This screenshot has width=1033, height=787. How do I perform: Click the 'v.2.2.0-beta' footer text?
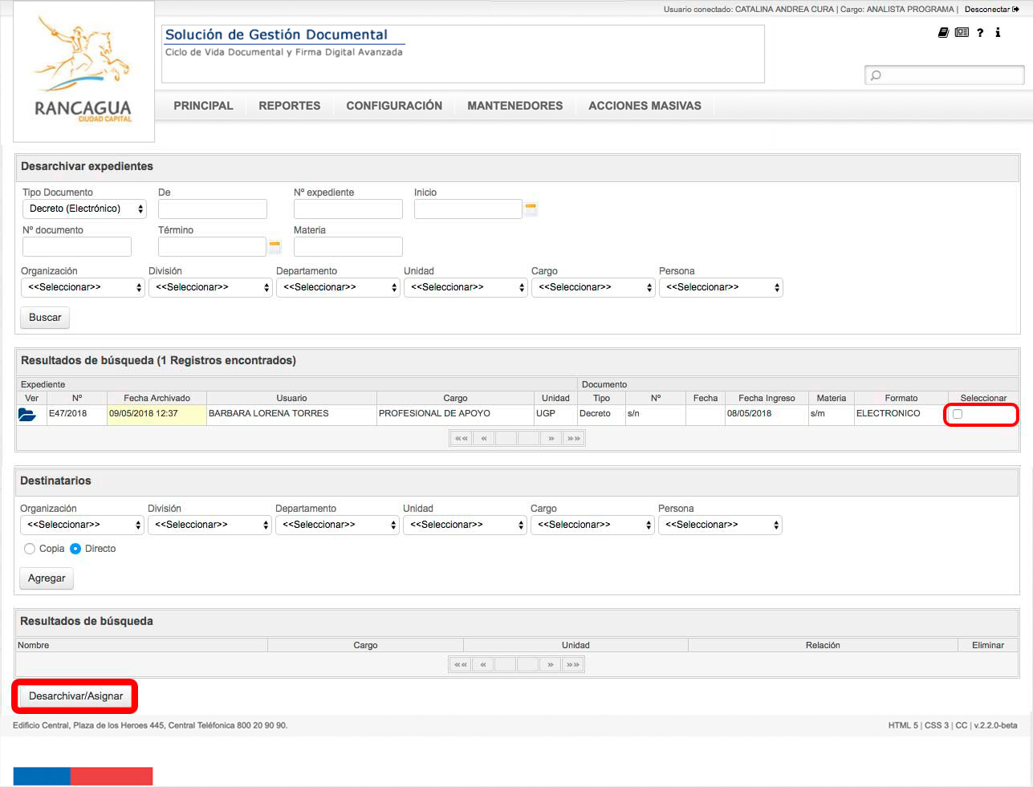(995, 725)
